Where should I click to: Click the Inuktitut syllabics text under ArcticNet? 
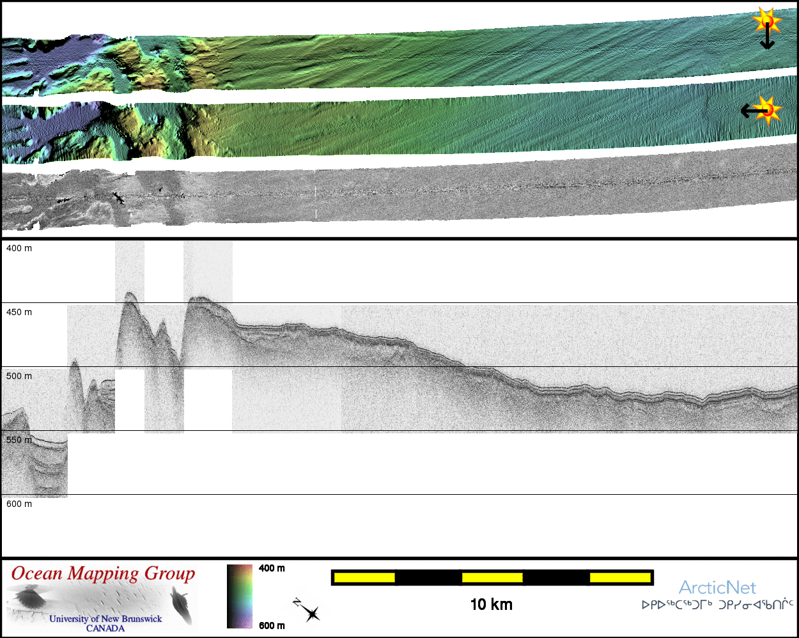717,604
